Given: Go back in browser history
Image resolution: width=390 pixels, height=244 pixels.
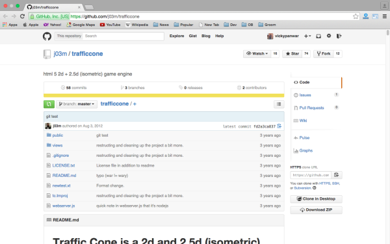Looking at the screenshot, I should click(5, 16).
